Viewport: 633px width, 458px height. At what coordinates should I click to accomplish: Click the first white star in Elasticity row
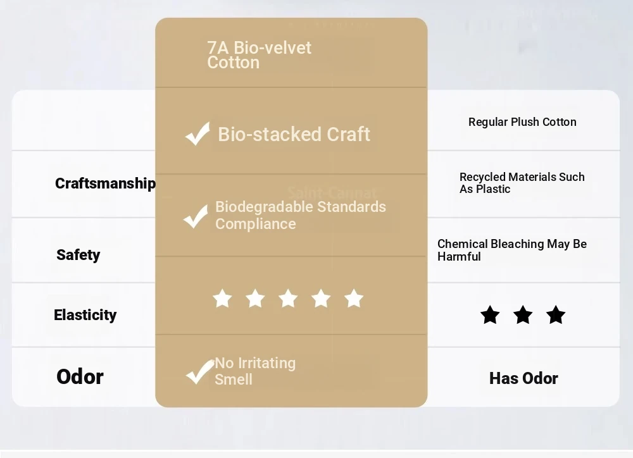222,299
